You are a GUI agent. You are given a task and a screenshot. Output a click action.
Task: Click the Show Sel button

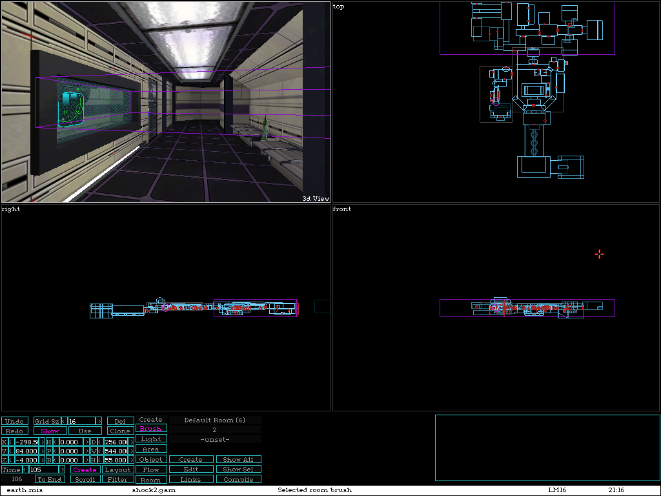239,469
